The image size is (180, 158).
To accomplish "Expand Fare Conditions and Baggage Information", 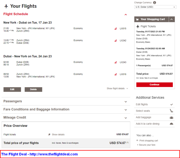I will [x=66, y=109].
